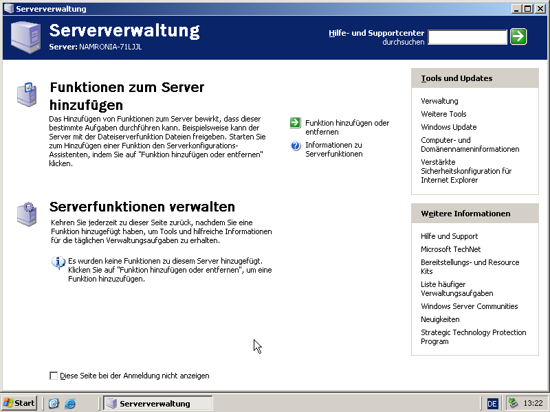Click the Funktionen zum Server hinzufügen icon
This screenshot has height=412, width=550.
click(26, 93)
